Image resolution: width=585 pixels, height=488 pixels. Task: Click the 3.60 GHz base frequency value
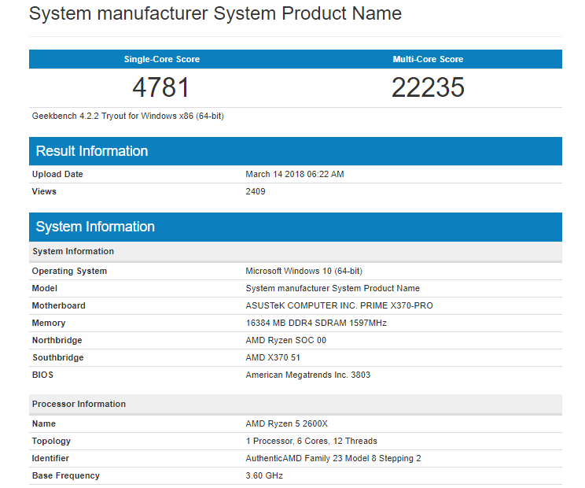click(264, 475)
